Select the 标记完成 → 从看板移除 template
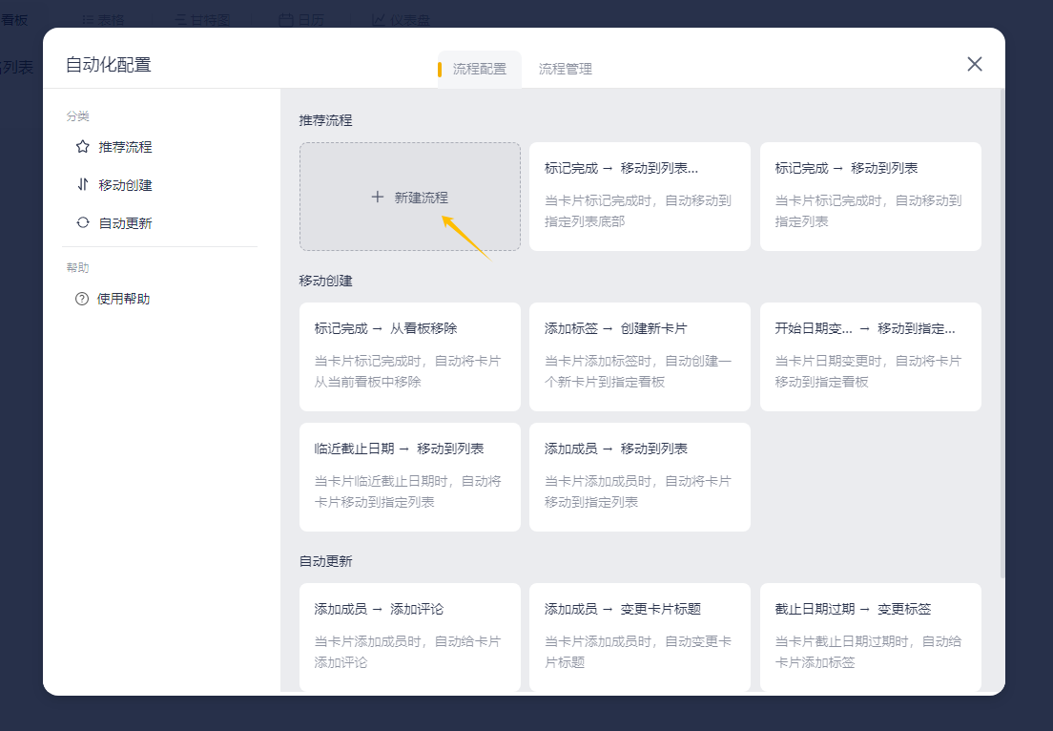 pyautogui.click(x=410, y=357)
